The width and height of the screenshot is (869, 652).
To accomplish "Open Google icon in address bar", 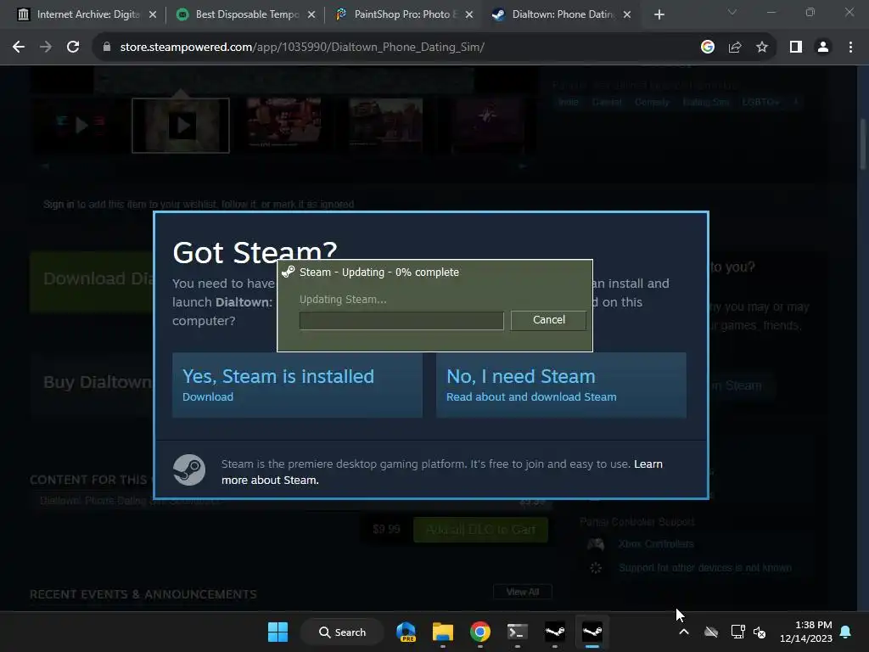I will pos(707,48).
